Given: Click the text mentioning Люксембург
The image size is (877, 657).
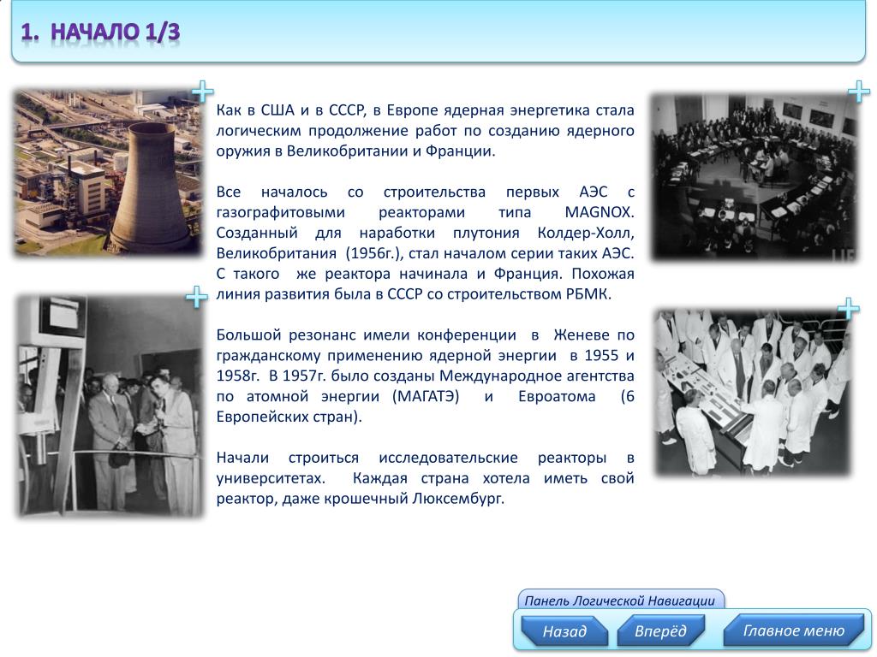Looking at the screenshot, I should point(425,477).
